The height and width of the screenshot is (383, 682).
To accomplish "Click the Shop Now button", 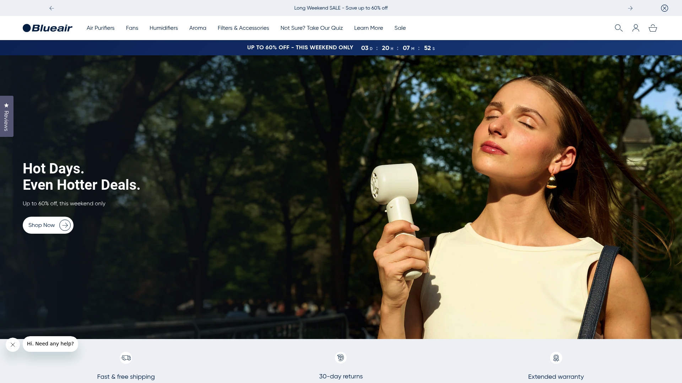I will click(x=48, y=225).
